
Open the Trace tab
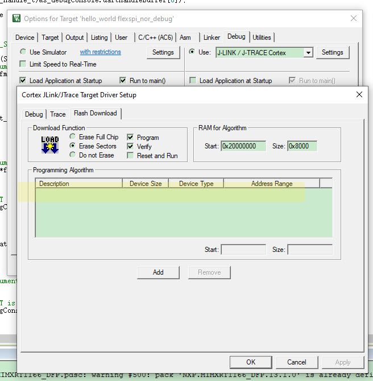(58, 114)
